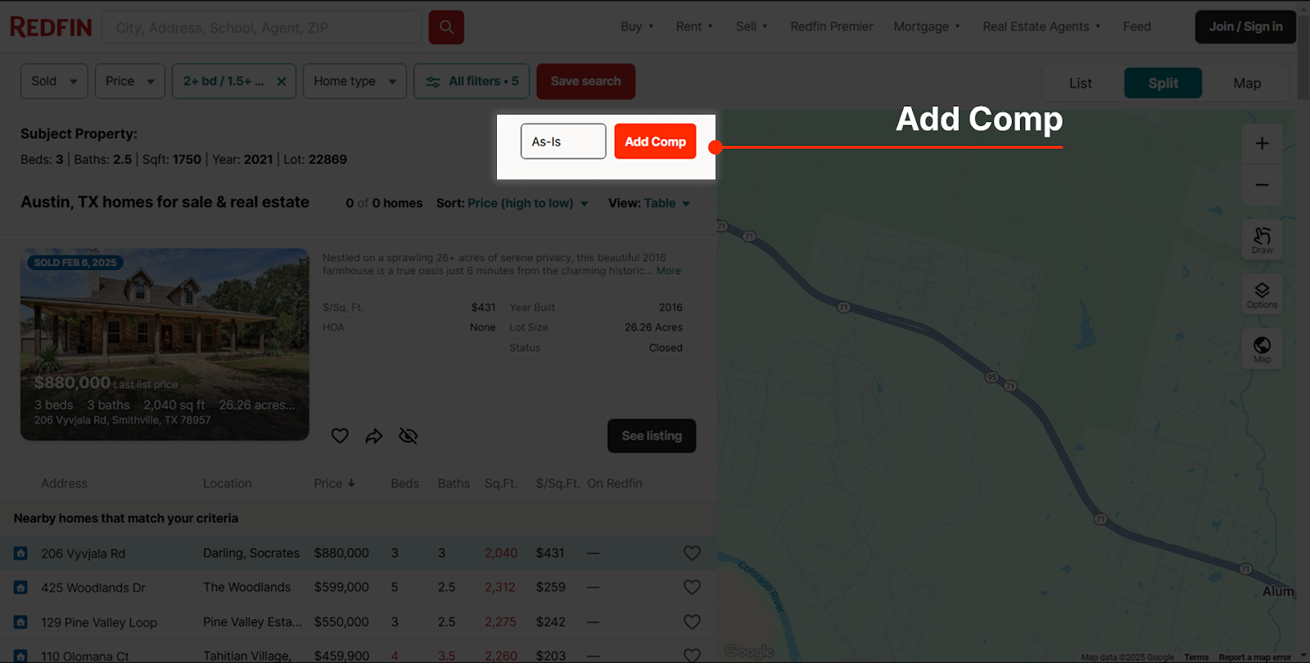This screenshot has width=1310, height=663.
Task: Hide this listing using crossed-eye icon
Action: pyautogui.click(x=408, y=436)
